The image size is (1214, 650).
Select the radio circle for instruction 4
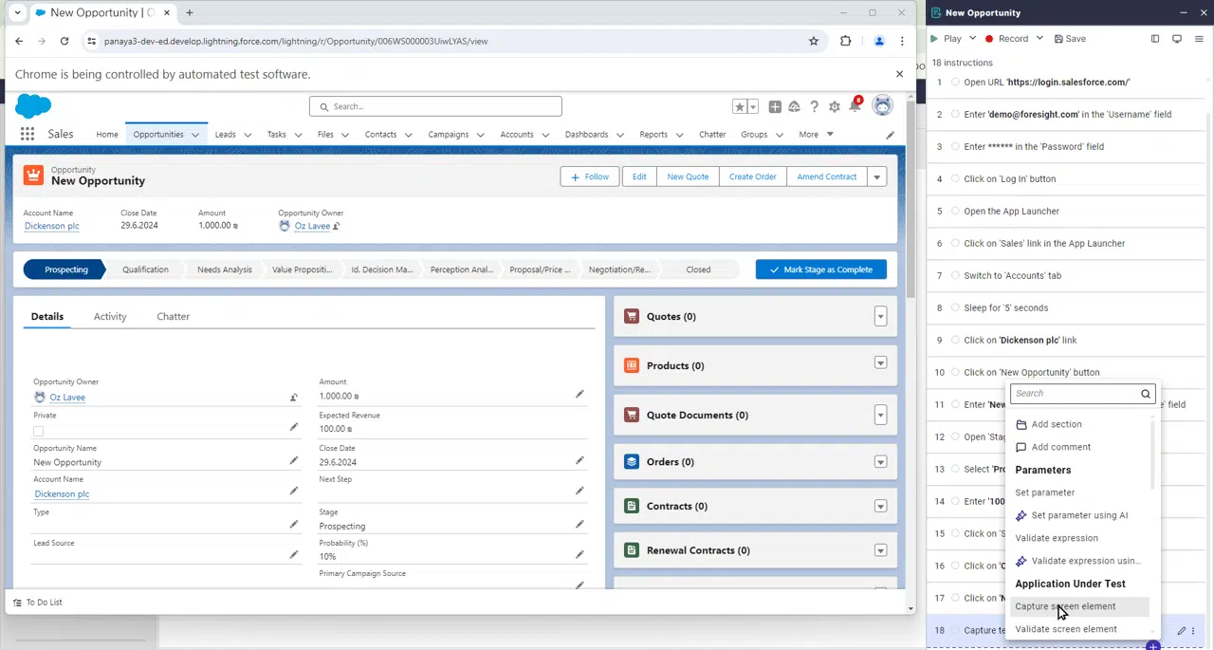pos(955,179)
